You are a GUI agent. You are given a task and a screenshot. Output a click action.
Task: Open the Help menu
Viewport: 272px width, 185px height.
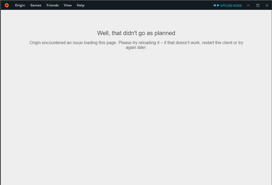pos(81,5)
